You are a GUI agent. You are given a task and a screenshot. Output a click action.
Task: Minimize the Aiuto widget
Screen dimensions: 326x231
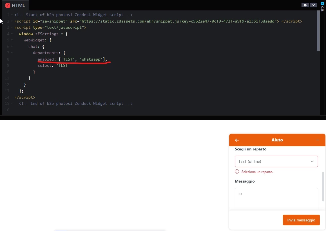pos(318,140)
